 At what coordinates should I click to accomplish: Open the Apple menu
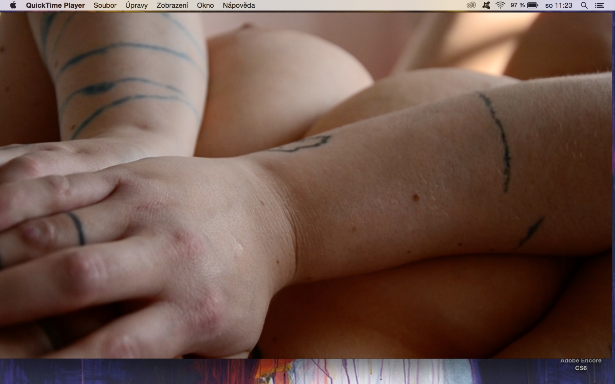13,5
